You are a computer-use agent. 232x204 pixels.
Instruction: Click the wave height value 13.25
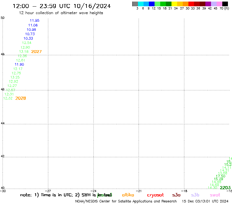pyautogui.click(x=15, y=77)
